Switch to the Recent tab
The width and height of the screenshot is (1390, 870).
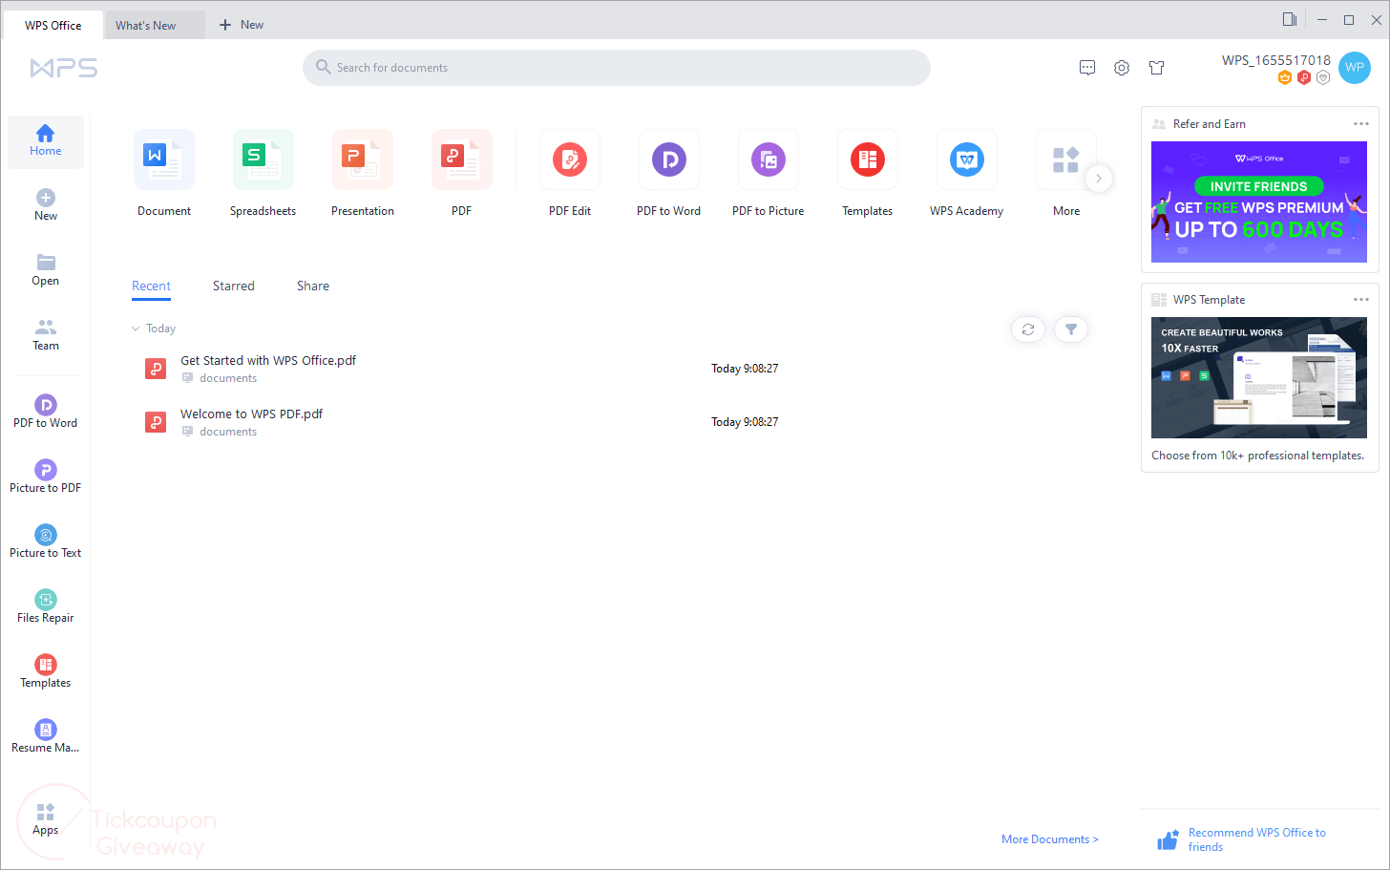151,286
